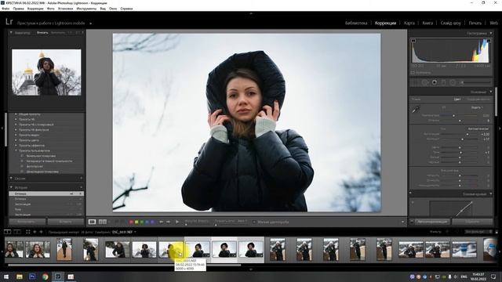
Task: Apply green color label in toolbar
Action: [142, 222]
